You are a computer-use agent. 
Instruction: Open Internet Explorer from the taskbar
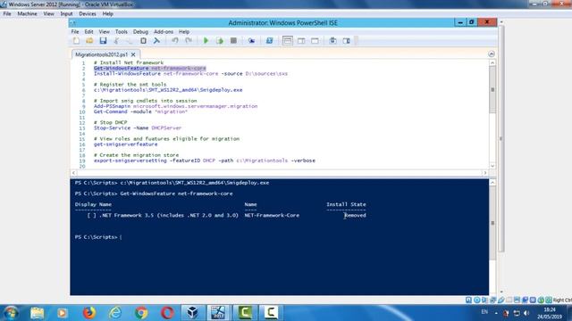[x=115, y=313]
